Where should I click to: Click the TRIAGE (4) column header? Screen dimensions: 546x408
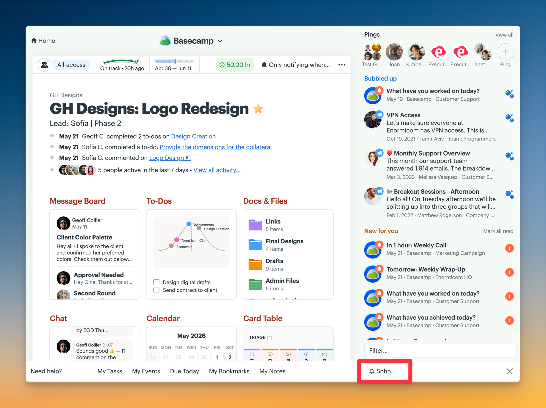261,337
